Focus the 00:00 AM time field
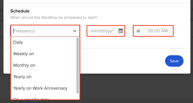 pyautogui.click(x=158, y=31)
